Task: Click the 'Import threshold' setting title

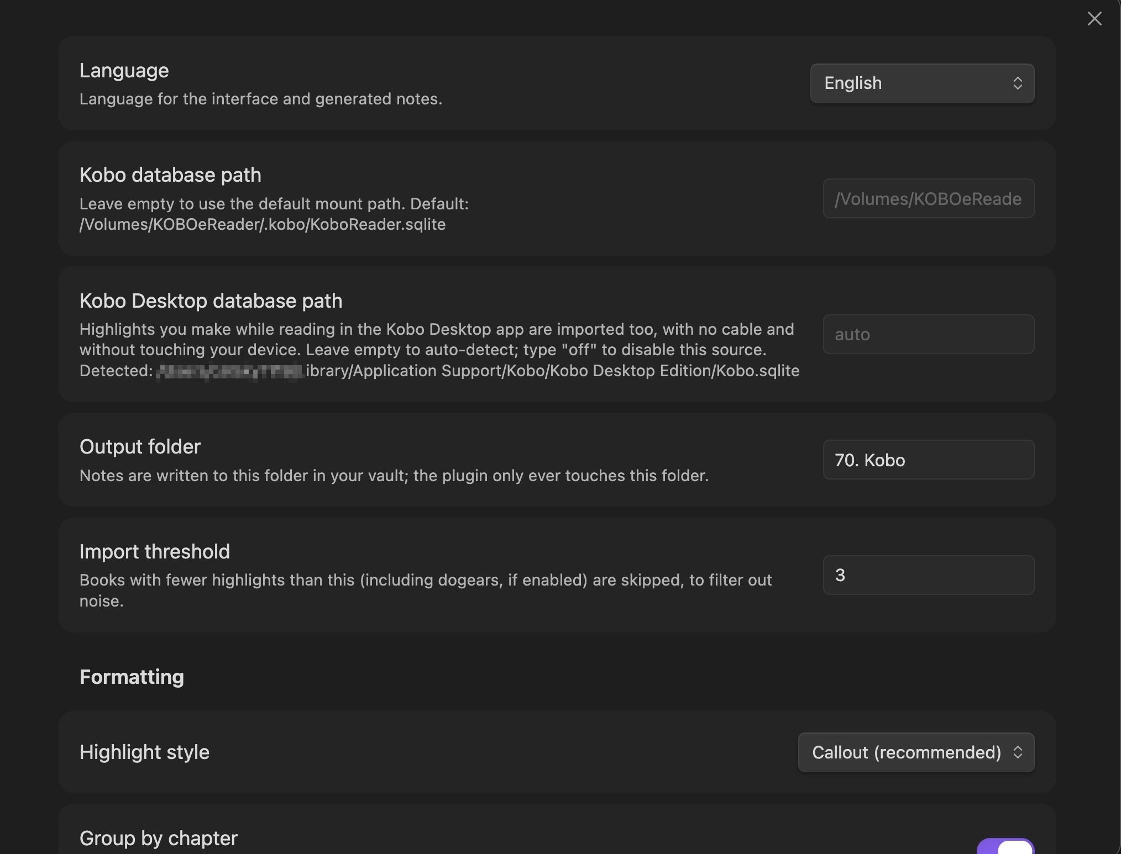Action: [155, 551]
